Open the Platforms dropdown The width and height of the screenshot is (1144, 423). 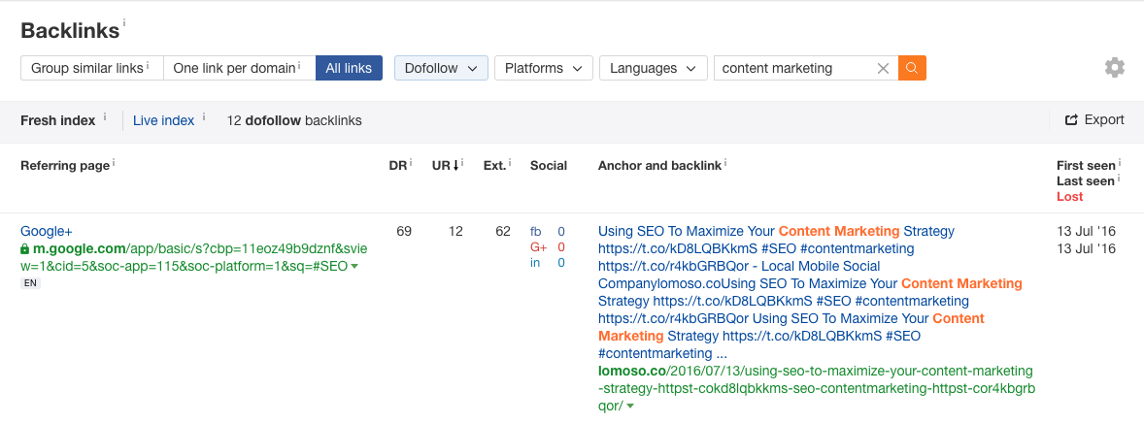tap(543, 68)
